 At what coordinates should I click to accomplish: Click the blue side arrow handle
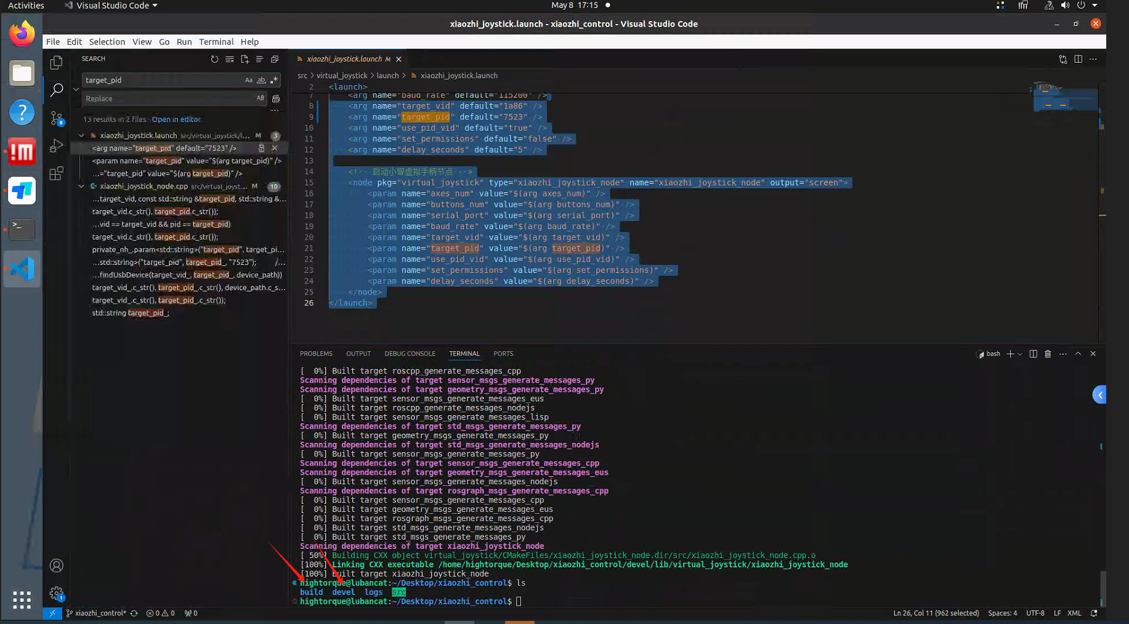coord(1099,395)
